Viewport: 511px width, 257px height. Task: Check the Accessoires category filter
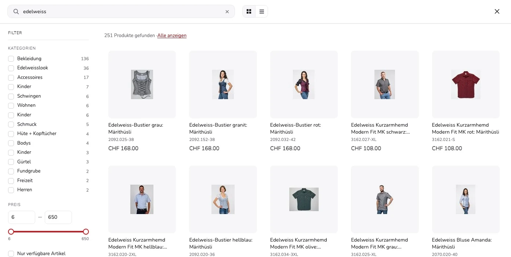click(11, 77)
